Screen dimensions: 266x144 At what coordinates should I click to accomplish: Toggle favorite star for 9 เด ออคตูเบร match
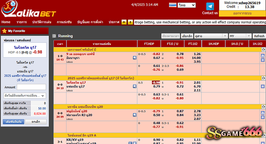tap(135, 58)
